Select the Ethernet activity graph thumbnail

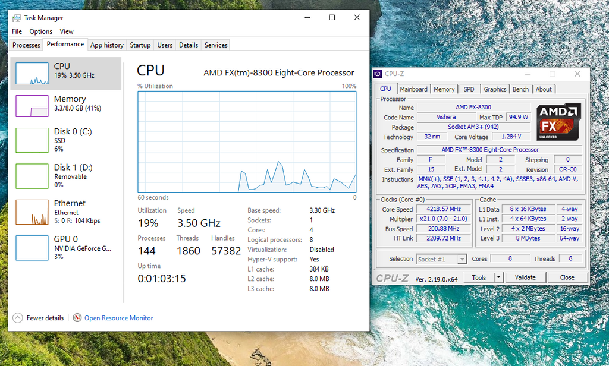32,212
